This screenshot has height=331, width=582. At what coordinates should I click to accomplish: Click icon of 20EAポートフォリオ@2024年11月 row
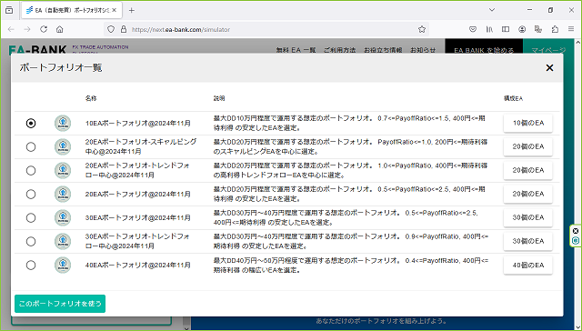(63, 194)
